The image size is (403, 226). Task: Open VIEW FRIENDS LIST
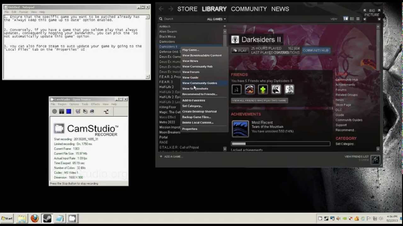click(x=356, y=157)
